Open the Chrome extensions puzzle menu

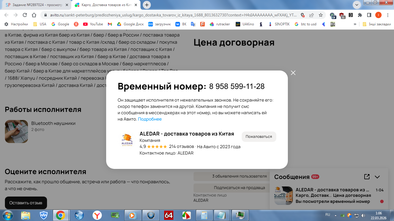(x=360, y=15)
